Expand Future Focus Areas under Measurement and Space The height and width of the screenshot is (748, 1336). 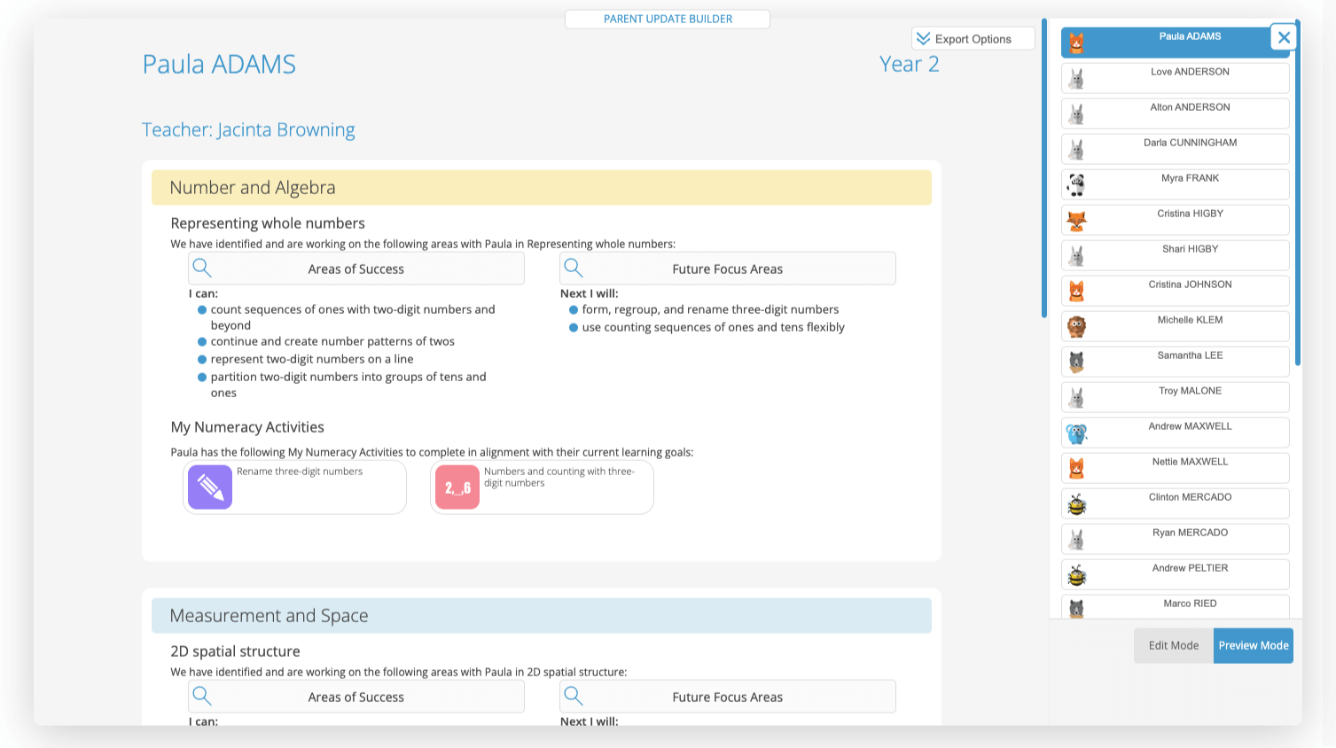[727, 697]
